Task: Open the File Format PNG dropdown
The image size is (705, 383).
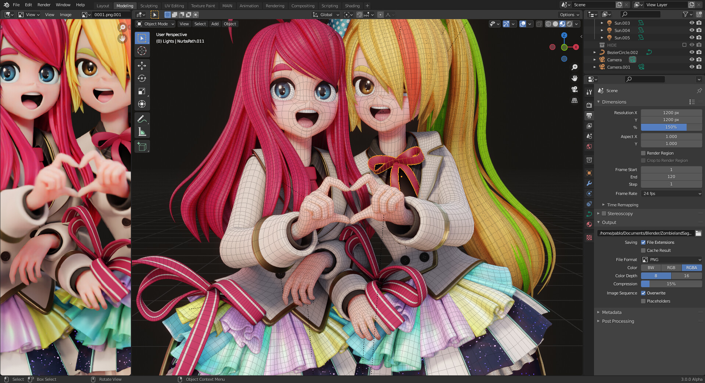Action: click(672, 260)
